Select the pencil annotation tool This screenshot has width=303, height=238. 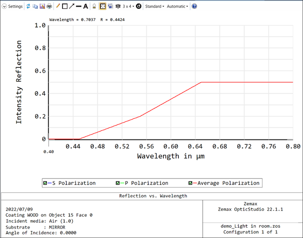pos(58,6)
